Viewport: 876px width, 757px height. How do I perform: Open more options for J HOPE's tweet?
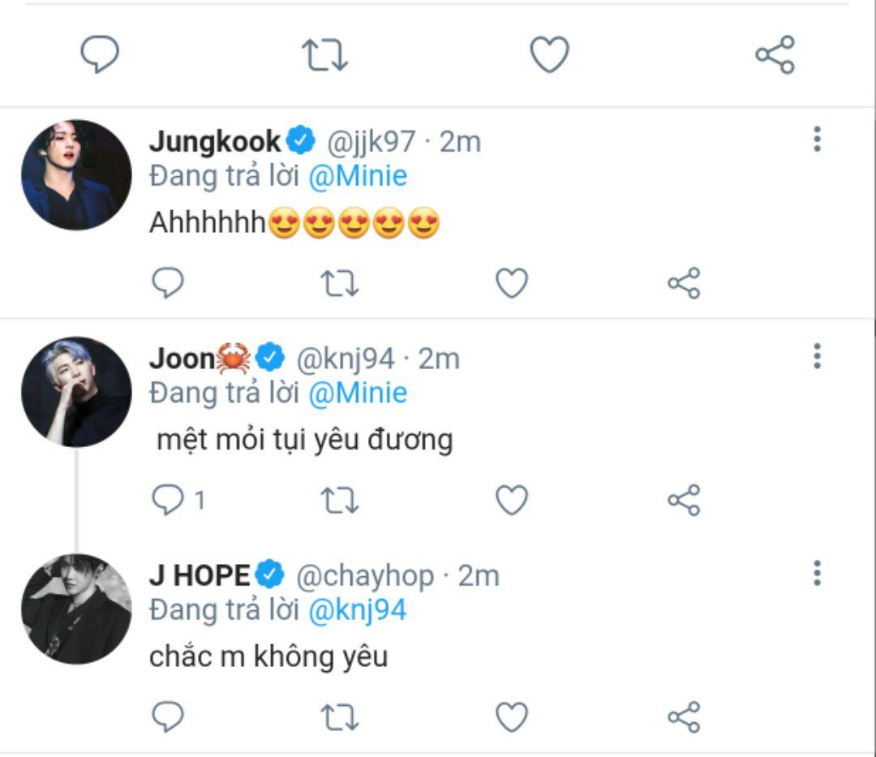point(817,573)
